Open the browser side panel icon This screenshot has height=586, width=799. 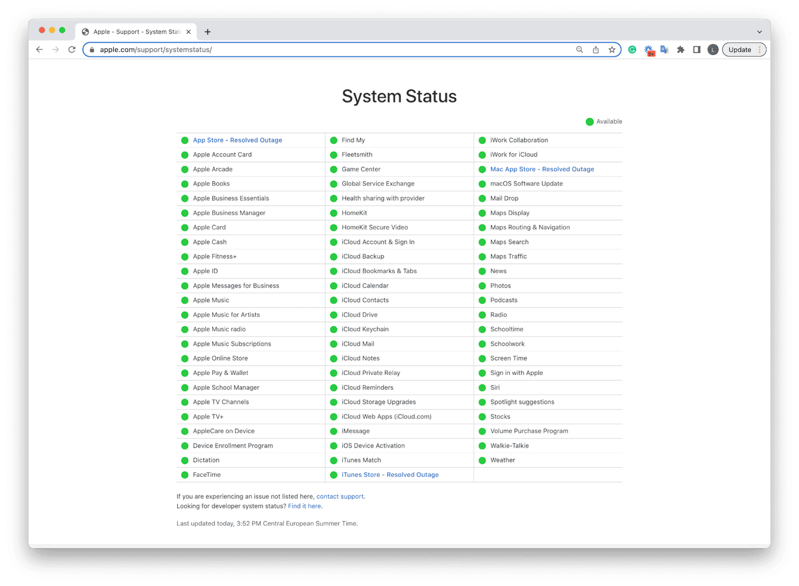pos(696,50)
